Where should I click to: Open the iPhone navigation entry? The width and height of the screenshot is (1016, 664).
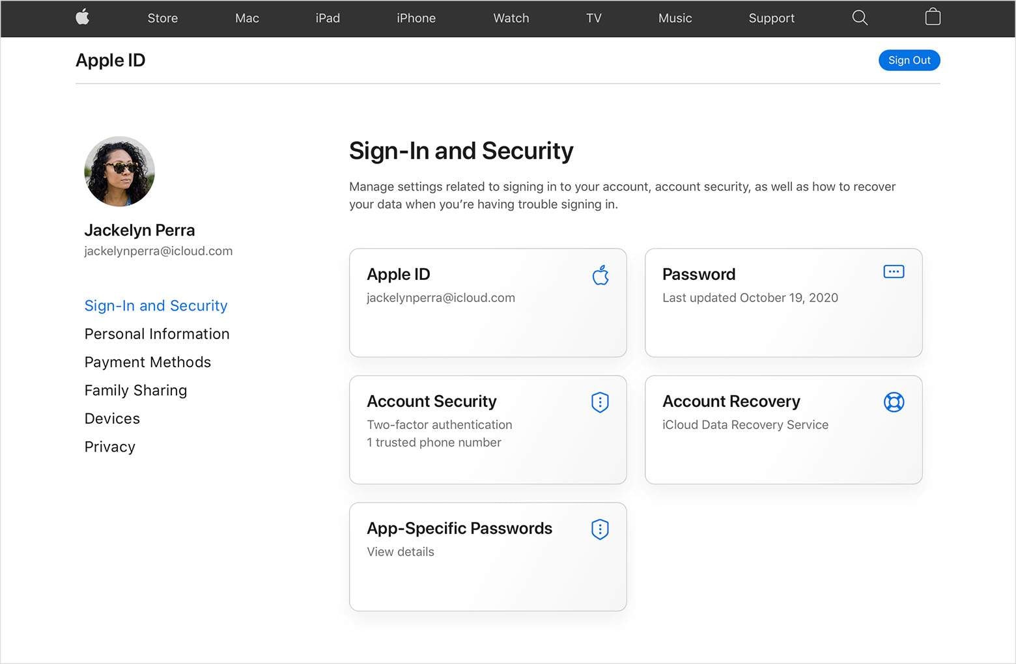point(416,18)
